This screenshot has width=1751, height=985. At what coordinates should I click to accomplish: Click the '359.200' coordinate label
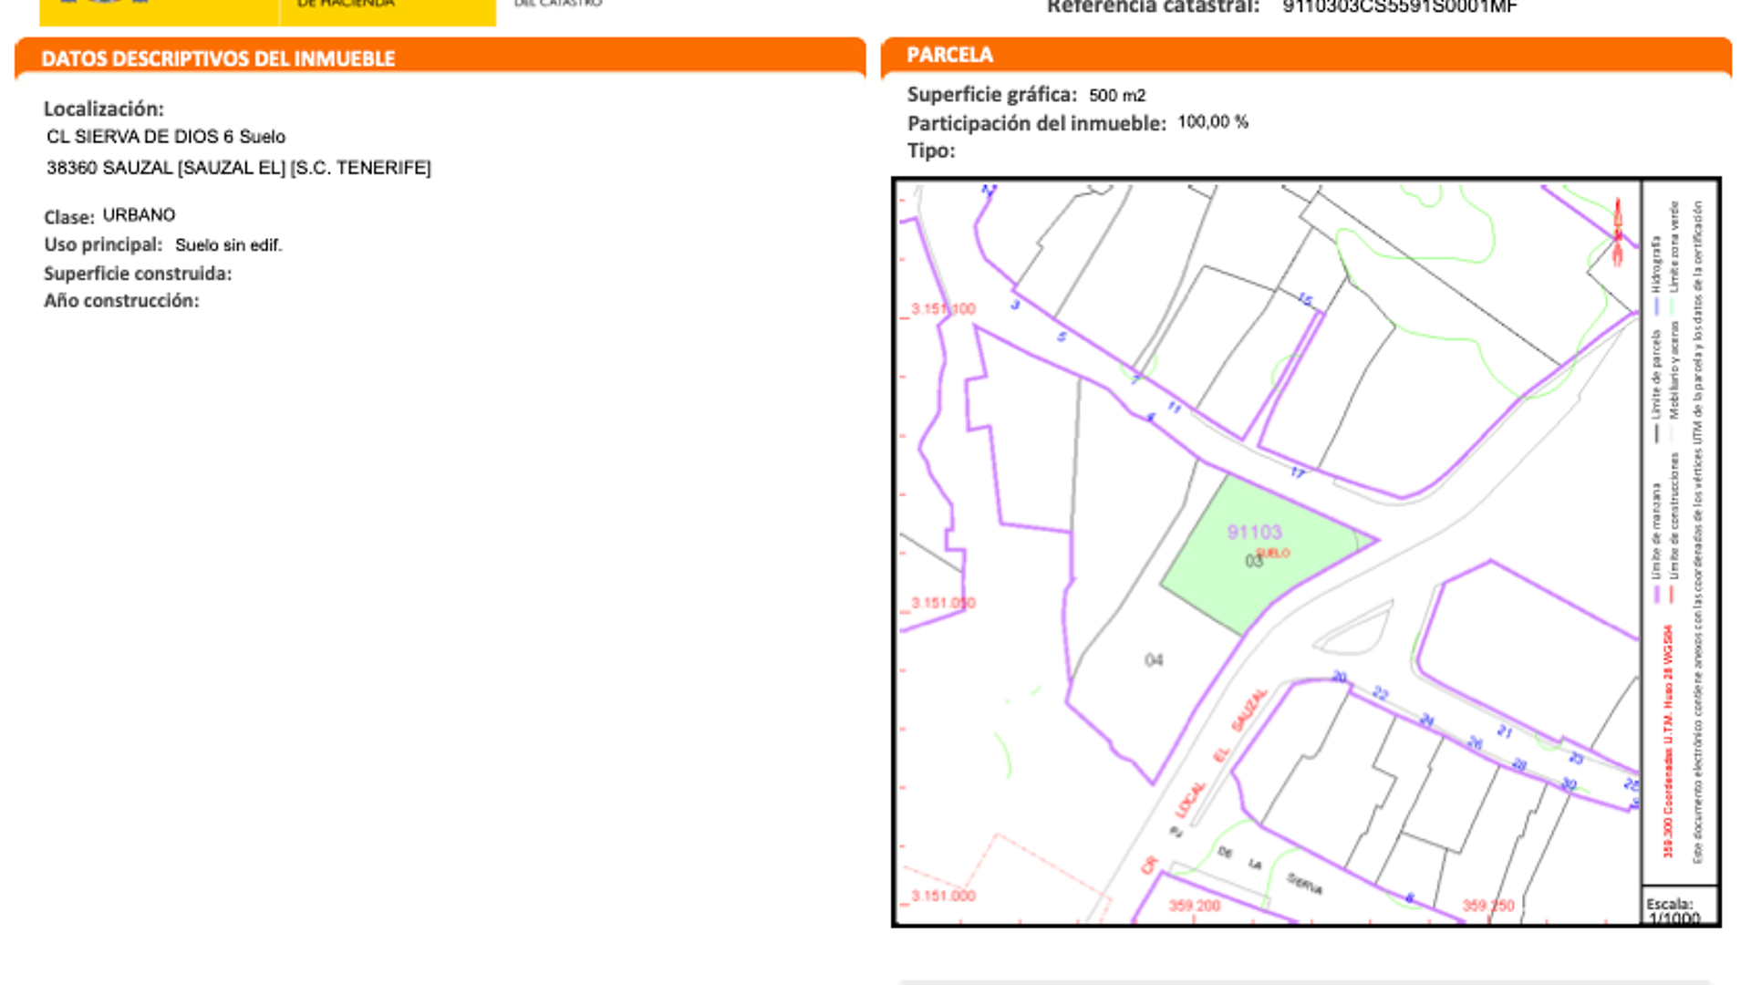1195,906
